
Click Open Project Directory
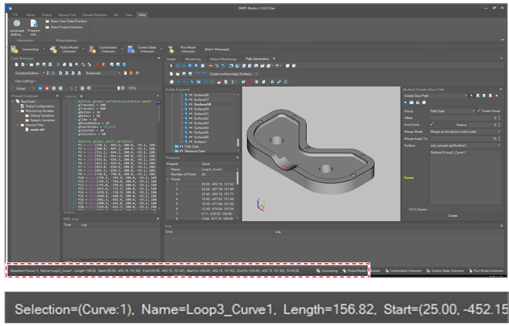[66, 27]
